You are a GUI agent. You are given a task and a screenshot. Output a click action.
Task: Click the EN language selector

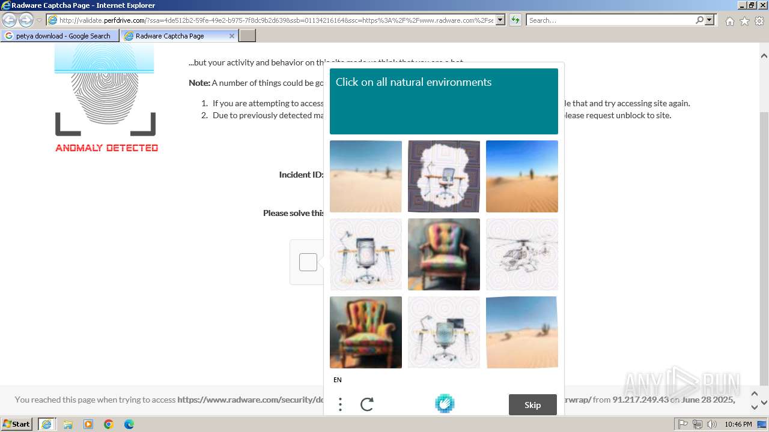pos(338,380)
